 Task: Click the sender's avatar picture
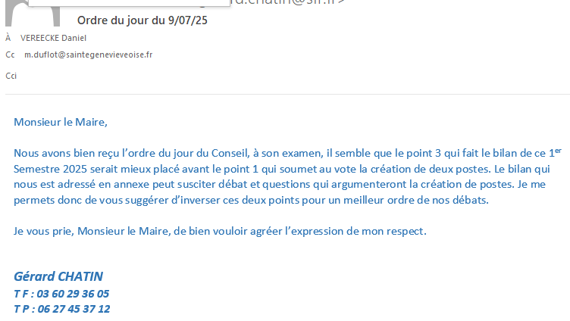tap(33, 13)
